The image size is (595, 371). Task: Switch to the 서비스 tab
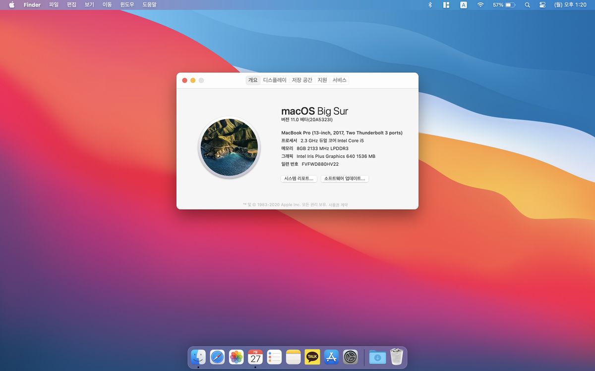(x=340, y=80)
